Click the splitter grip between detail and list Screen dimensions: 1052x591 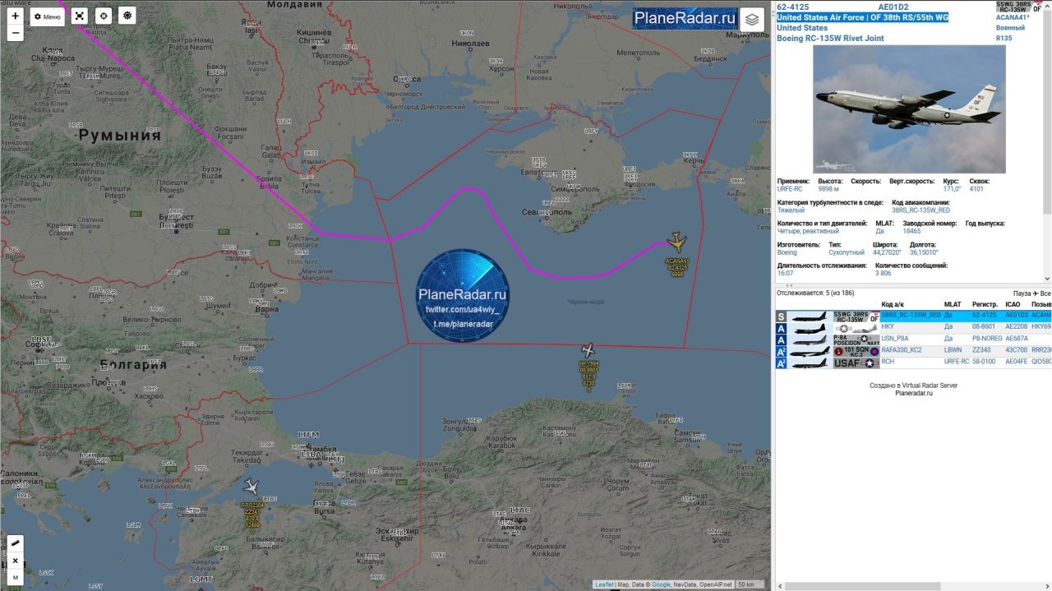click(x=790, y=285)
